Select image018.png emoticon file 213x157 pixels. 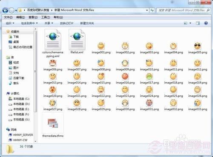[x=173, y=76]
